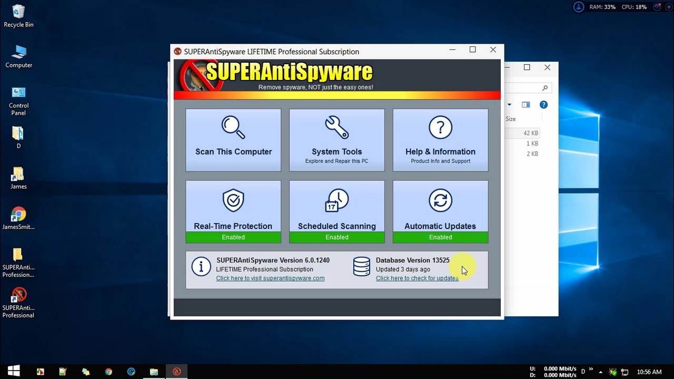Click search box in Explorer window
This screenshot has height=379, width=674.
[x=528, y=88]
